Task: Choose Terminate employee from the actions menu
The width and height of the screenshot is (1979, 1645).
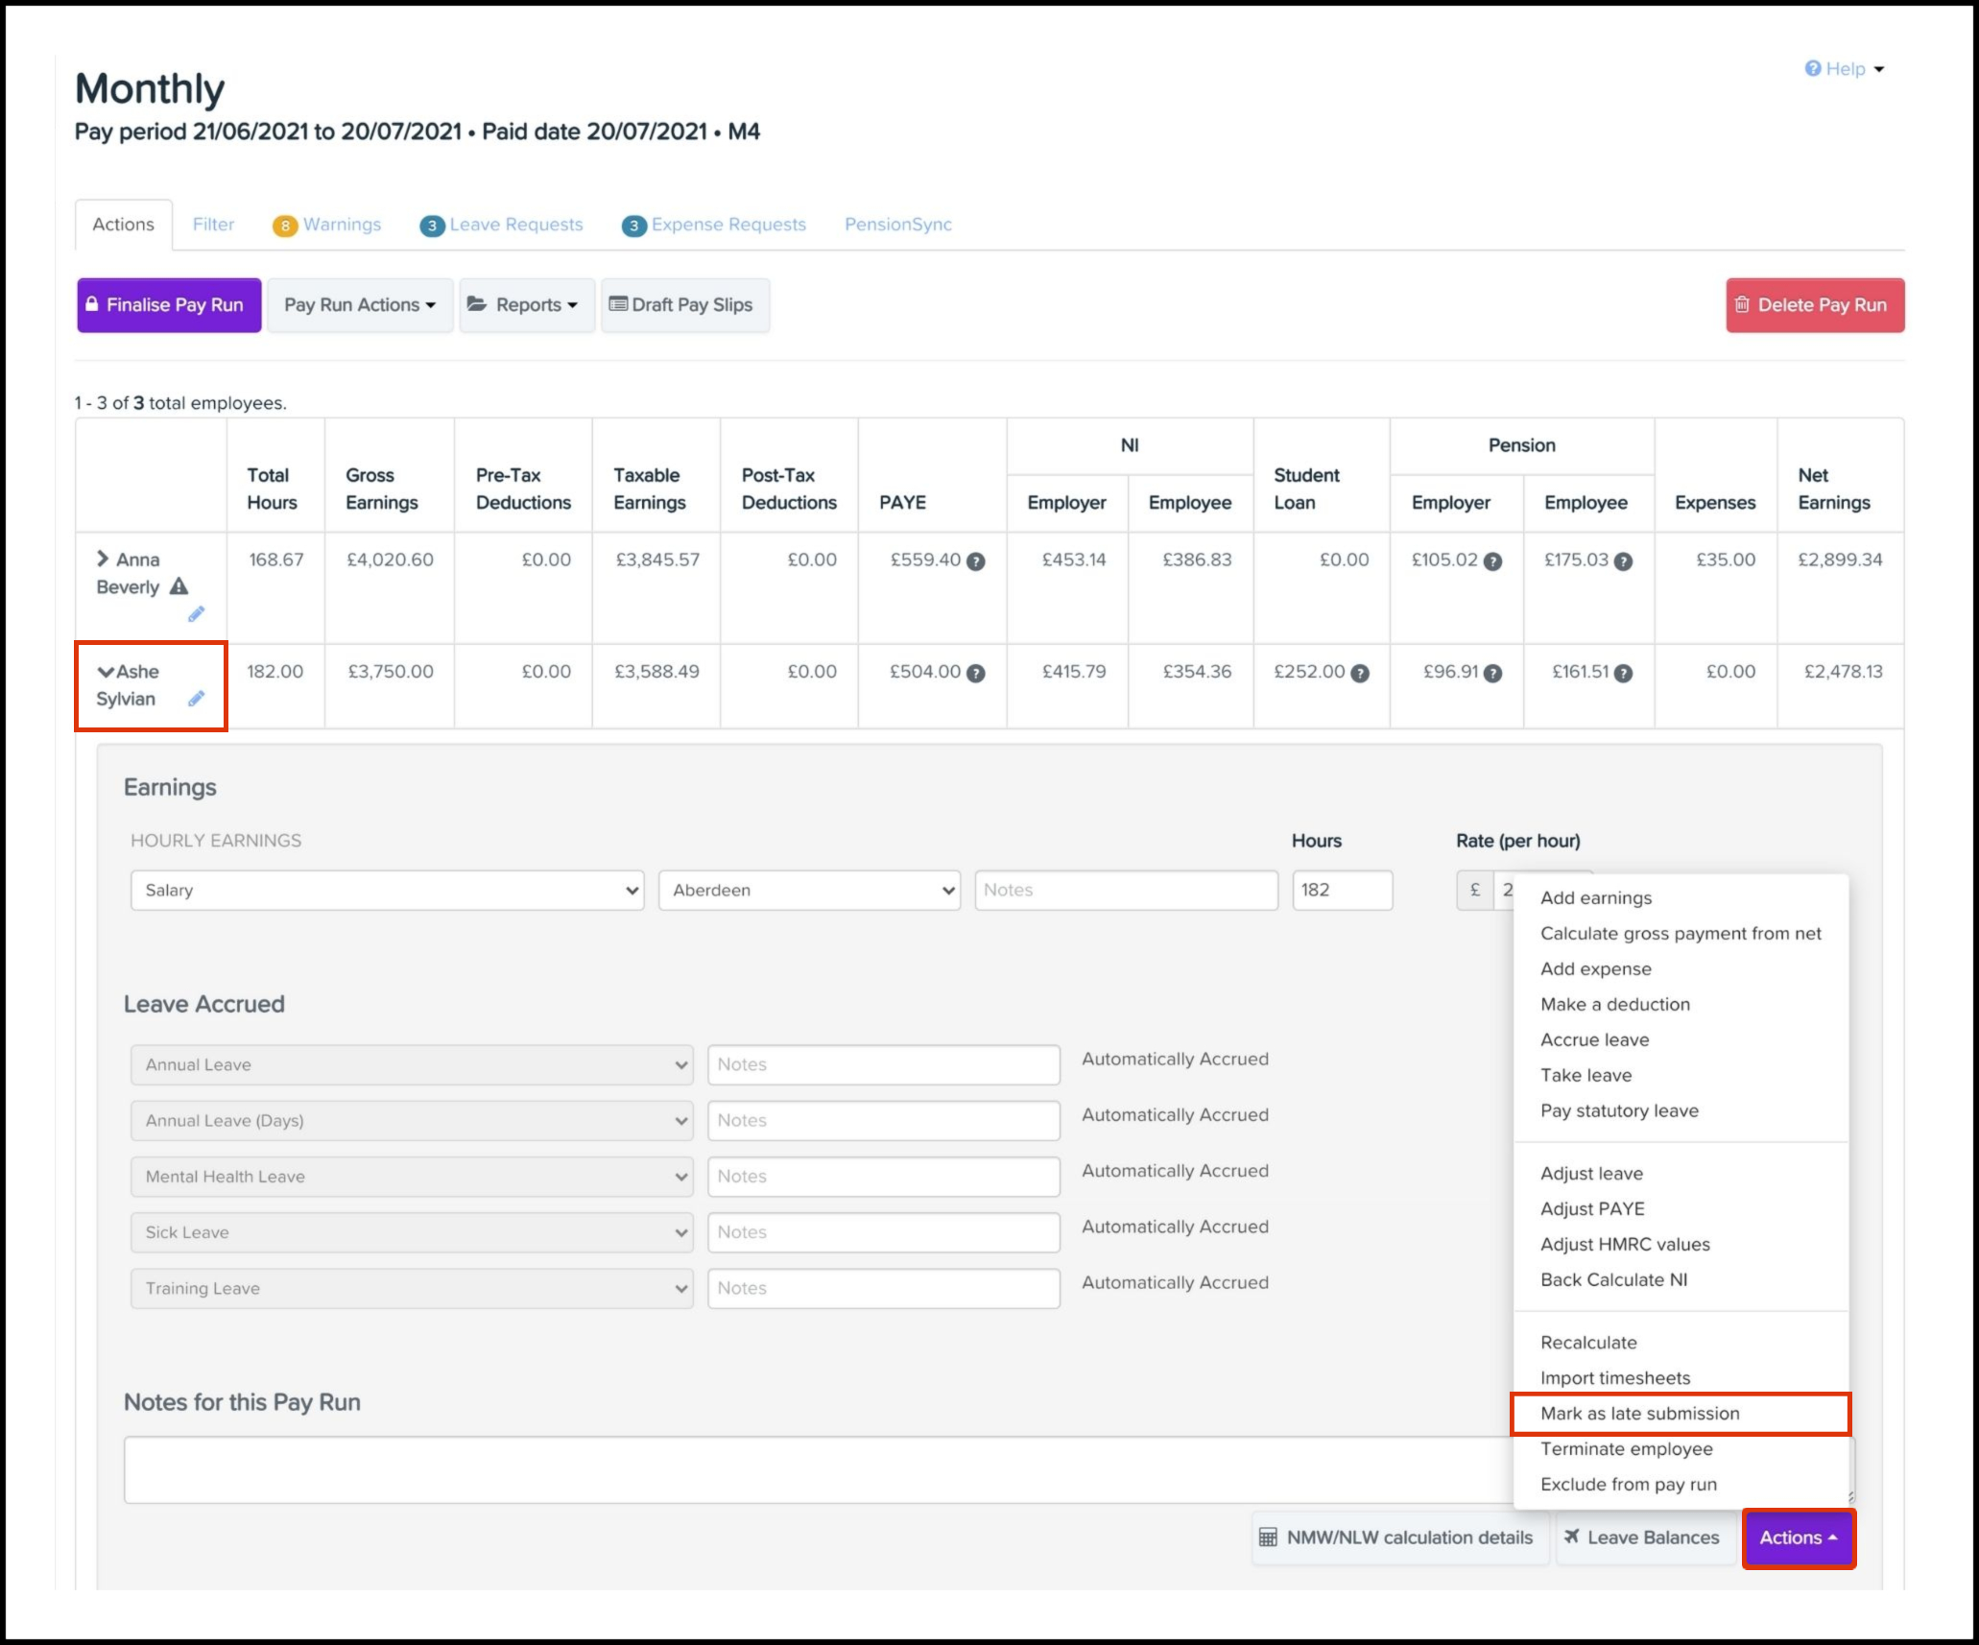Action: (1626, 1449)
